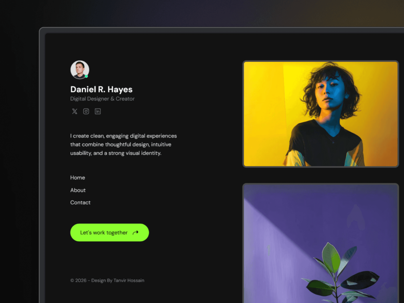Click the Let's work together button
Viewport: 404px width, 303px height.
click(110, 233)
